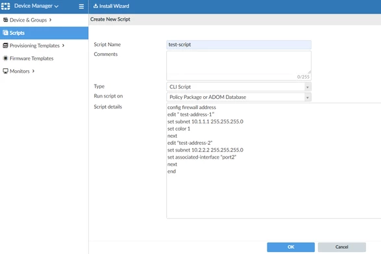Click the 'set color 1' script line

point(178,129)
